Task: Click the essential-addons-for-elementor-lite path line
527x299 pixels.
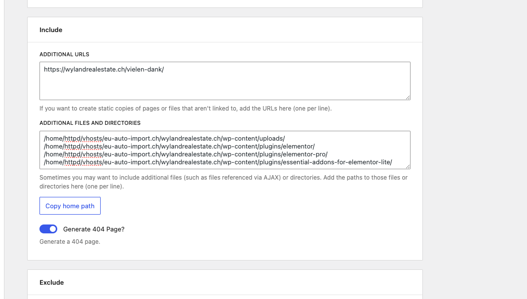Action: point(218,162)
